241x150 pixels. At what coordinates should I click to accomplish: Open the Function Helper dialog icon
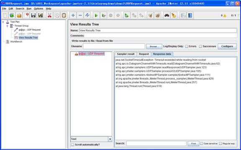pyautogui.click(x=183, y=15)
